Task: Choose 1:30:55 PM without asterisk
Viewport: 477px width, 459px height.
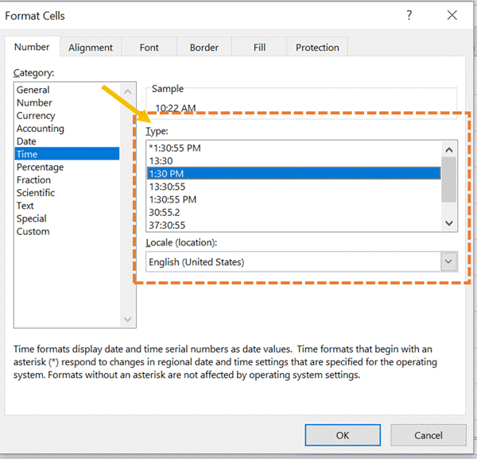Action: 294,199
